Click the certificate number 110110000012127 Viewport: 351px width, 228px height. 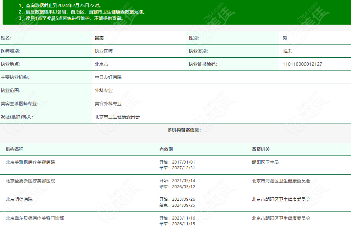302,64
